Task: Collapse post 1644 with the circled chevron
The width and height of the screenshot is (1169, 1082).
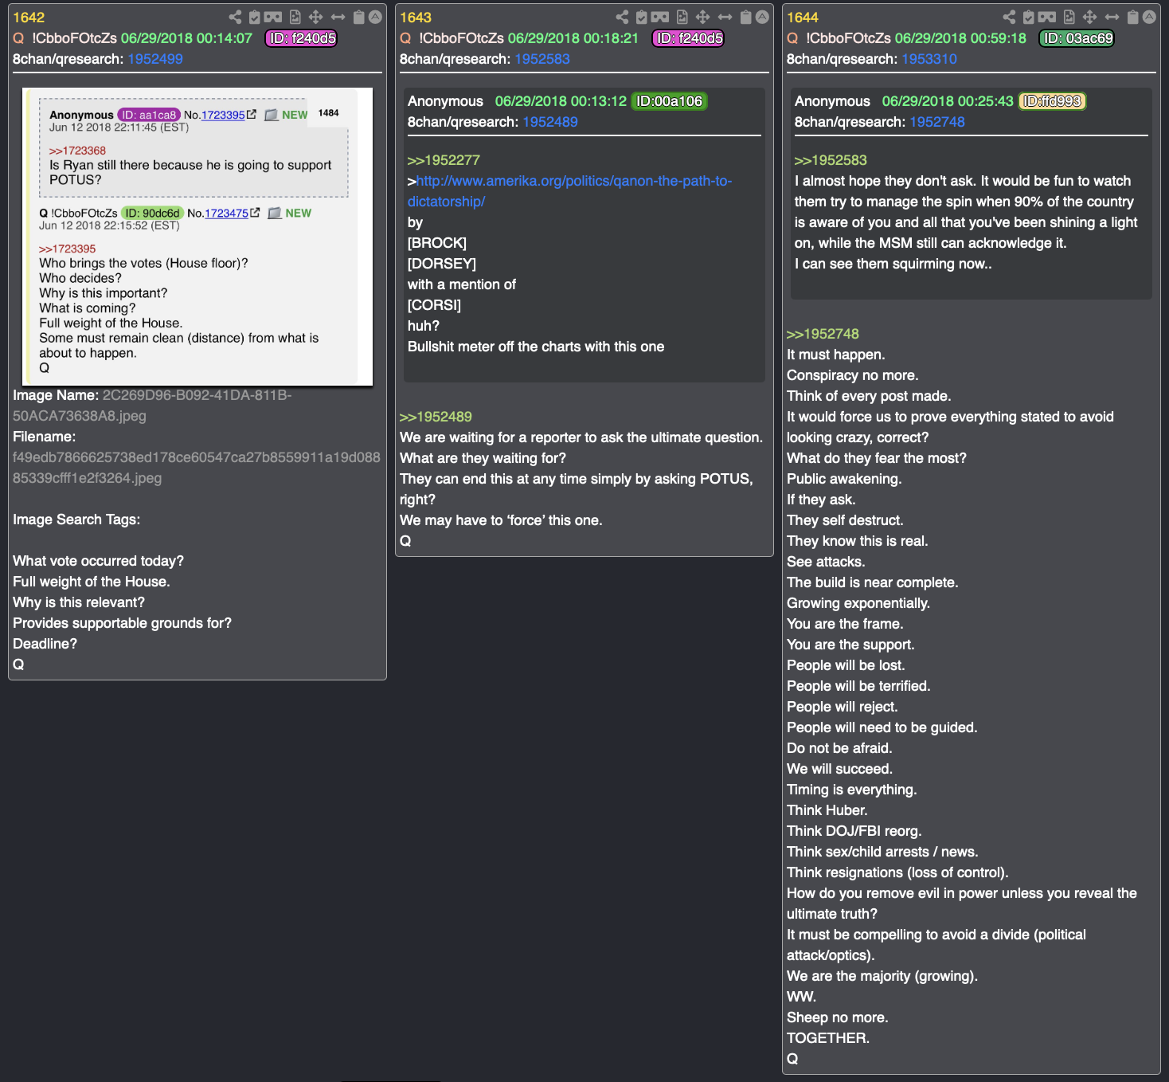Action: 1149,17
